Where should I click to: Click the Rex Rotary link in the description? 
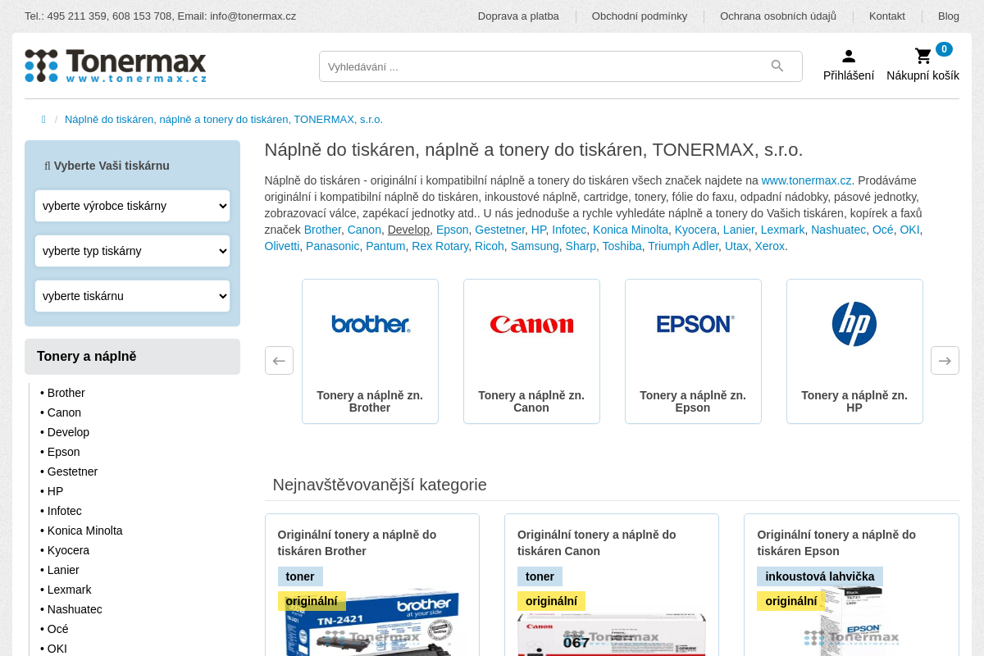coord(440,246)
